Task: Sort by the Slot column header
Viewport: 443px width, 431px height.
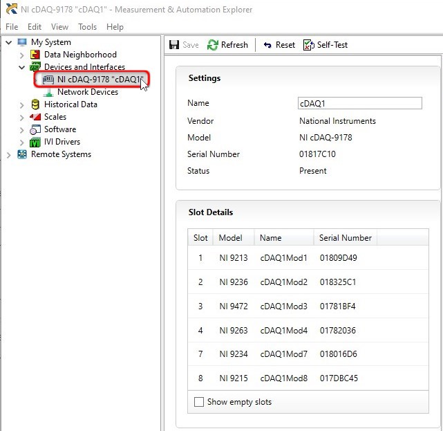Action: (200, 237)
